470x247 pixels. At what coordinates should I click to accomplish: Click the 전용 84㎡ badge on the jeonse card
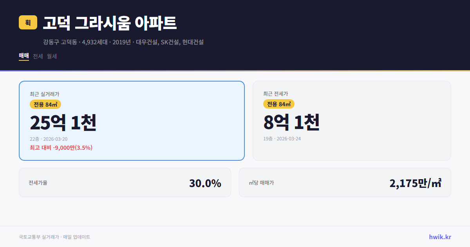coord(279,104)
